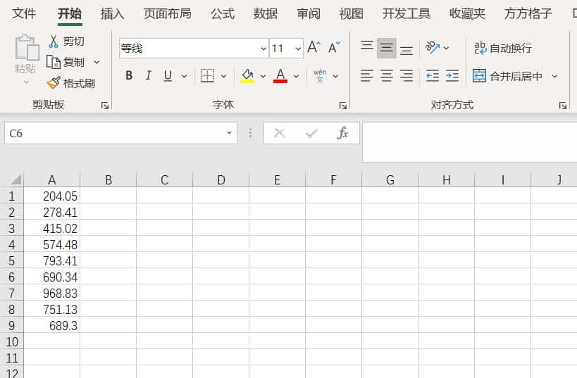
Task: Open the fill color palette arrow
Action: tap(263, 76)
